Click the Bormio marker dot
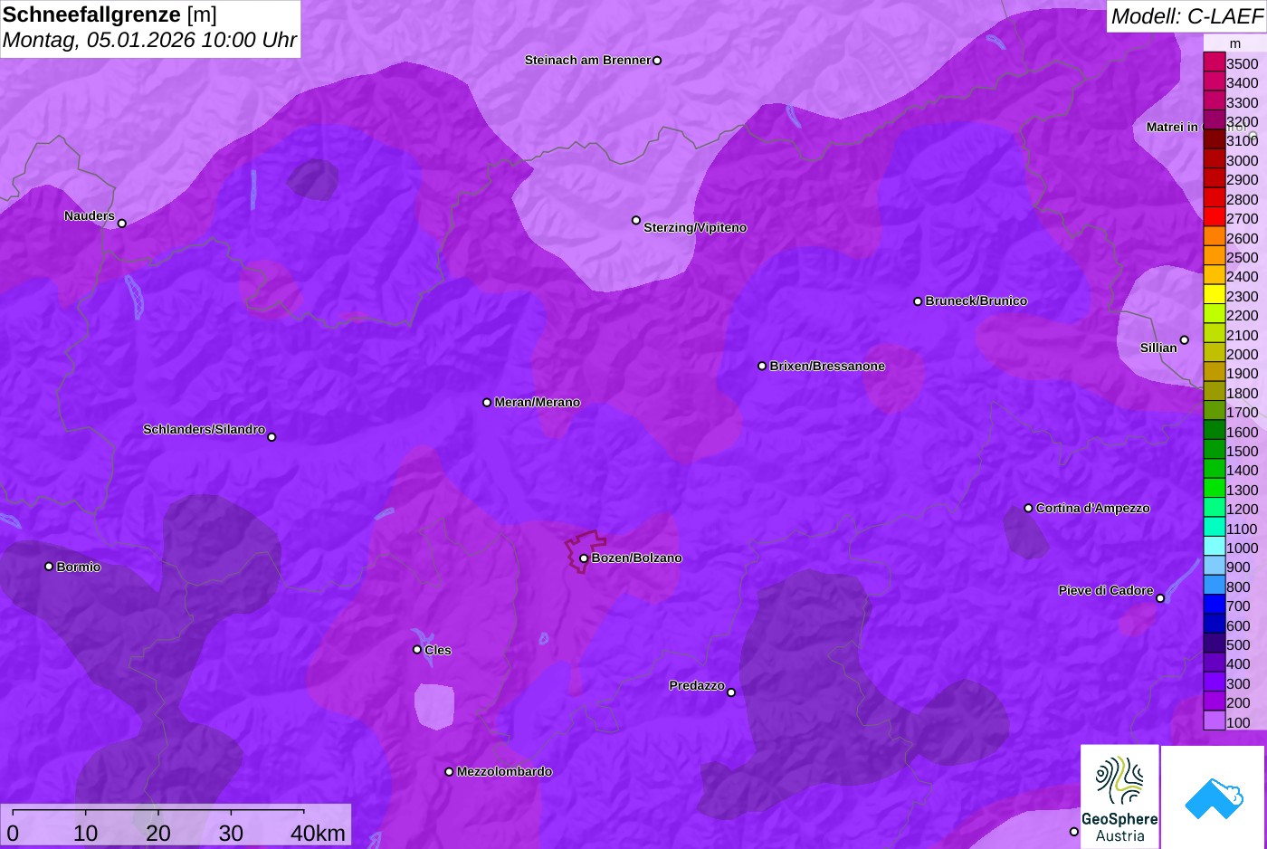Image resolution: width=1267 pixels, height=849 pixels. (x=49, y=567)
